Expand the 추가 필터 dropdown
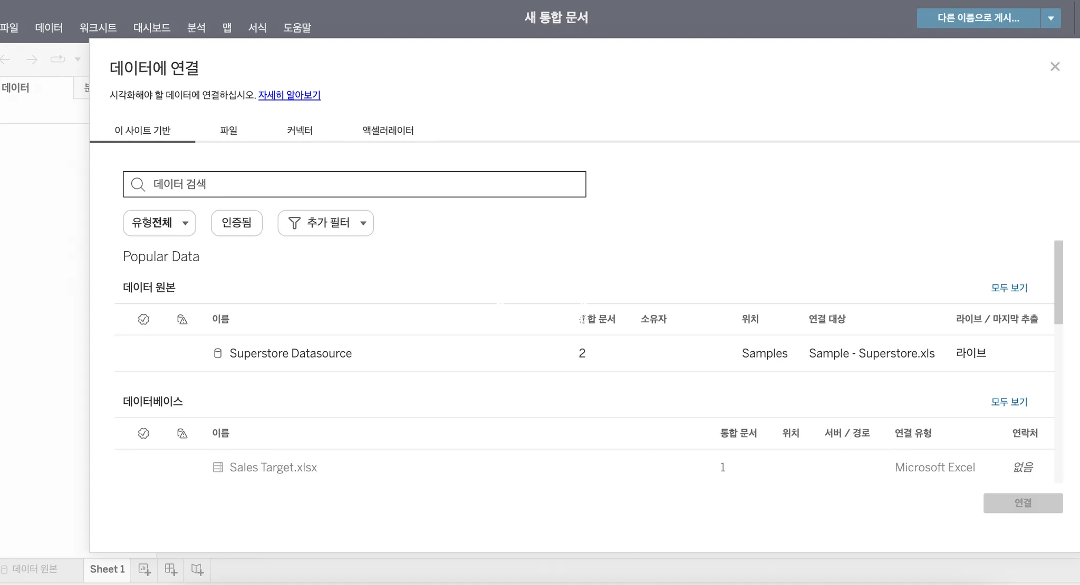1080x585 pixels. point(325,223)
